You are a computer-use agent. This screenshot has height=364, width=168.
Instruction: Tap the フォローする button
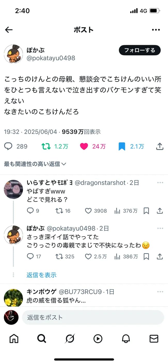click(x=140, y=50)
